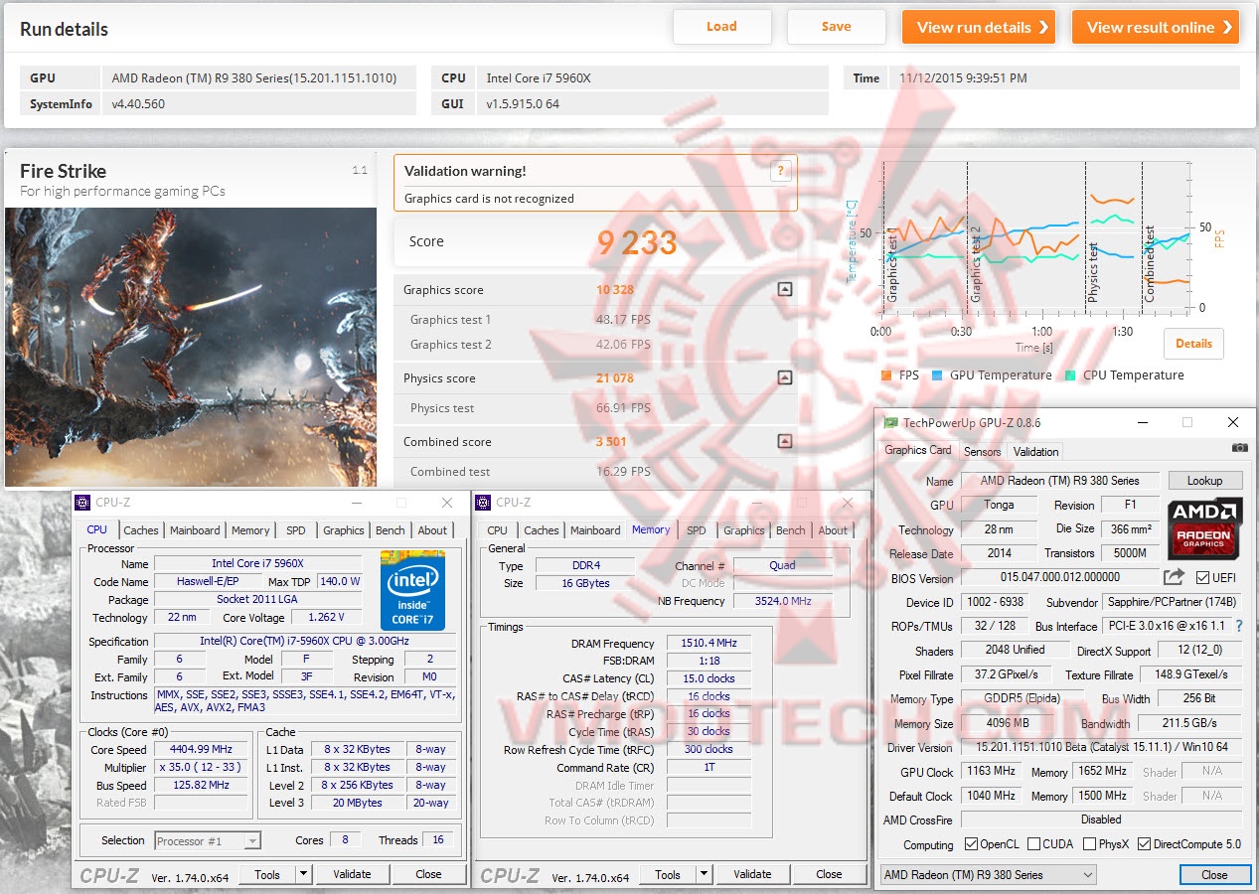Click Tools button in CPU-Z CPU window

coord(267,875)
